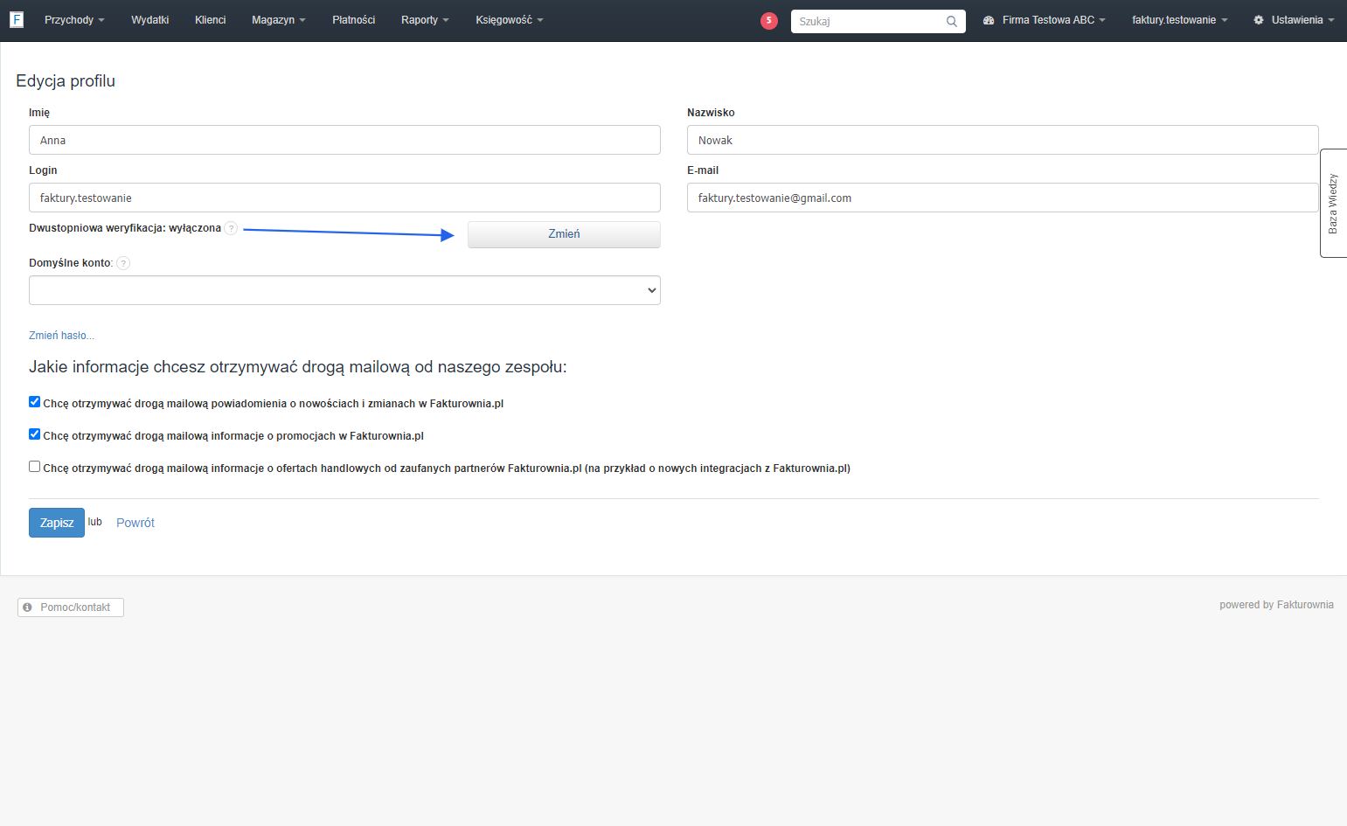Open the Domyślne konto dropdown

coord(344,290)
